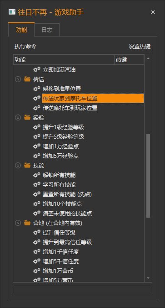Click the 设置热键 button
The height and width of the screenshot is (308, 165).
click(140, 47)
